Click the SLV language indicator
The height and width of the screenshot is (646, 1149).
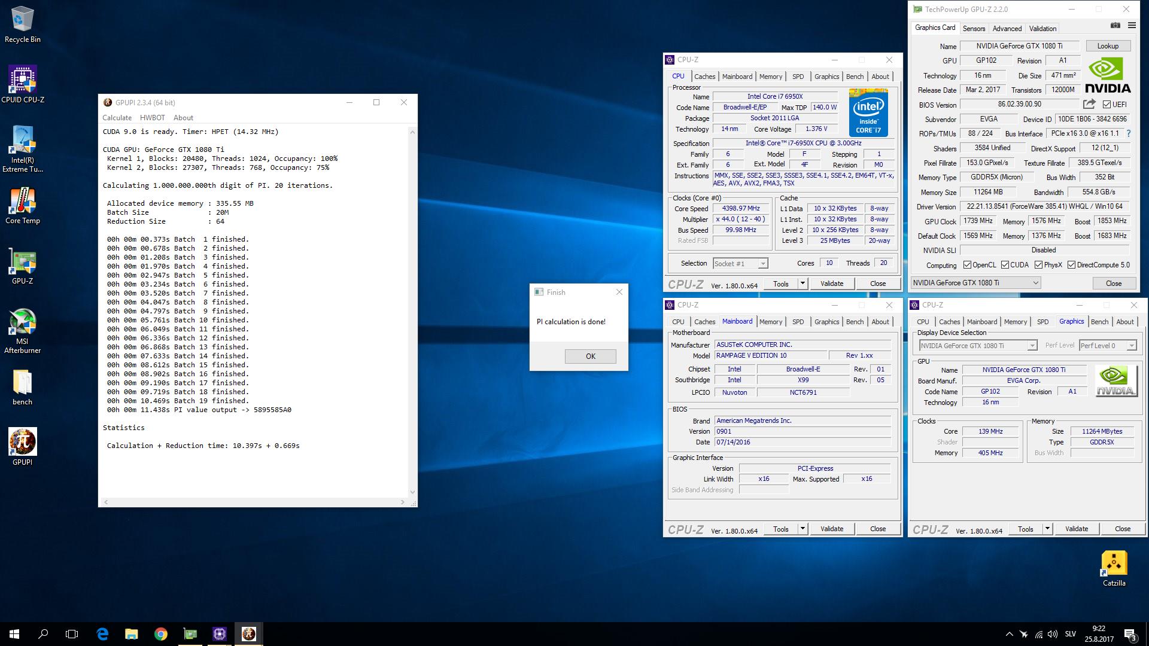tap(1071, 634)
